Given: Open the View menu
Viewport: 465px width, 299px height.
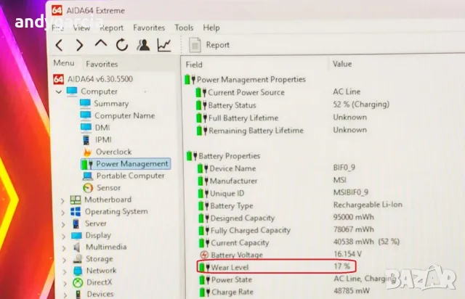Looking at the screenshot, I should click(x=81, y=28).
